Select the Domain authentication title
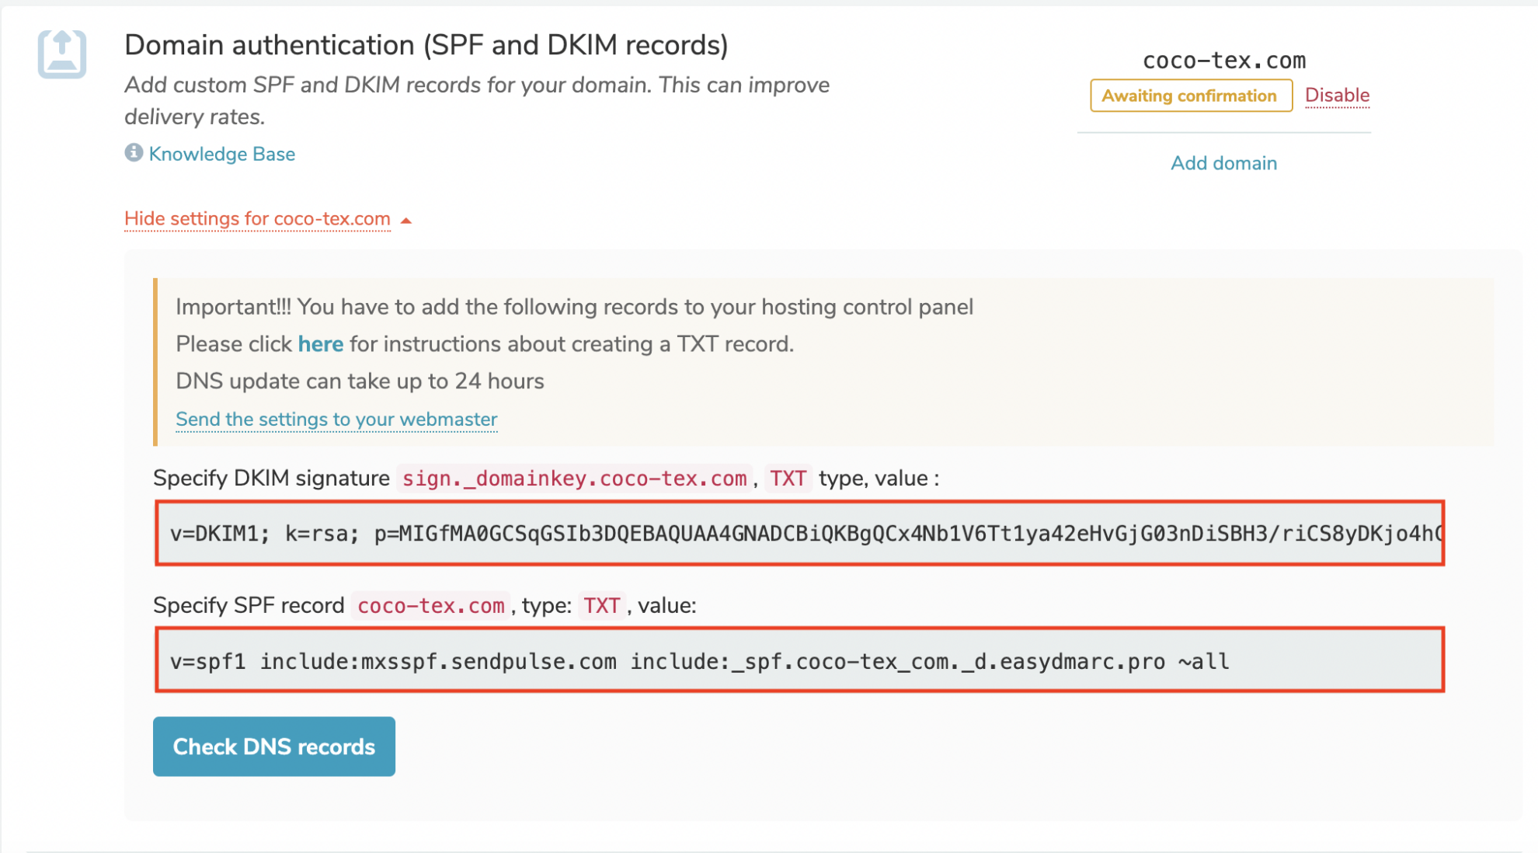 tap(426, 45)
